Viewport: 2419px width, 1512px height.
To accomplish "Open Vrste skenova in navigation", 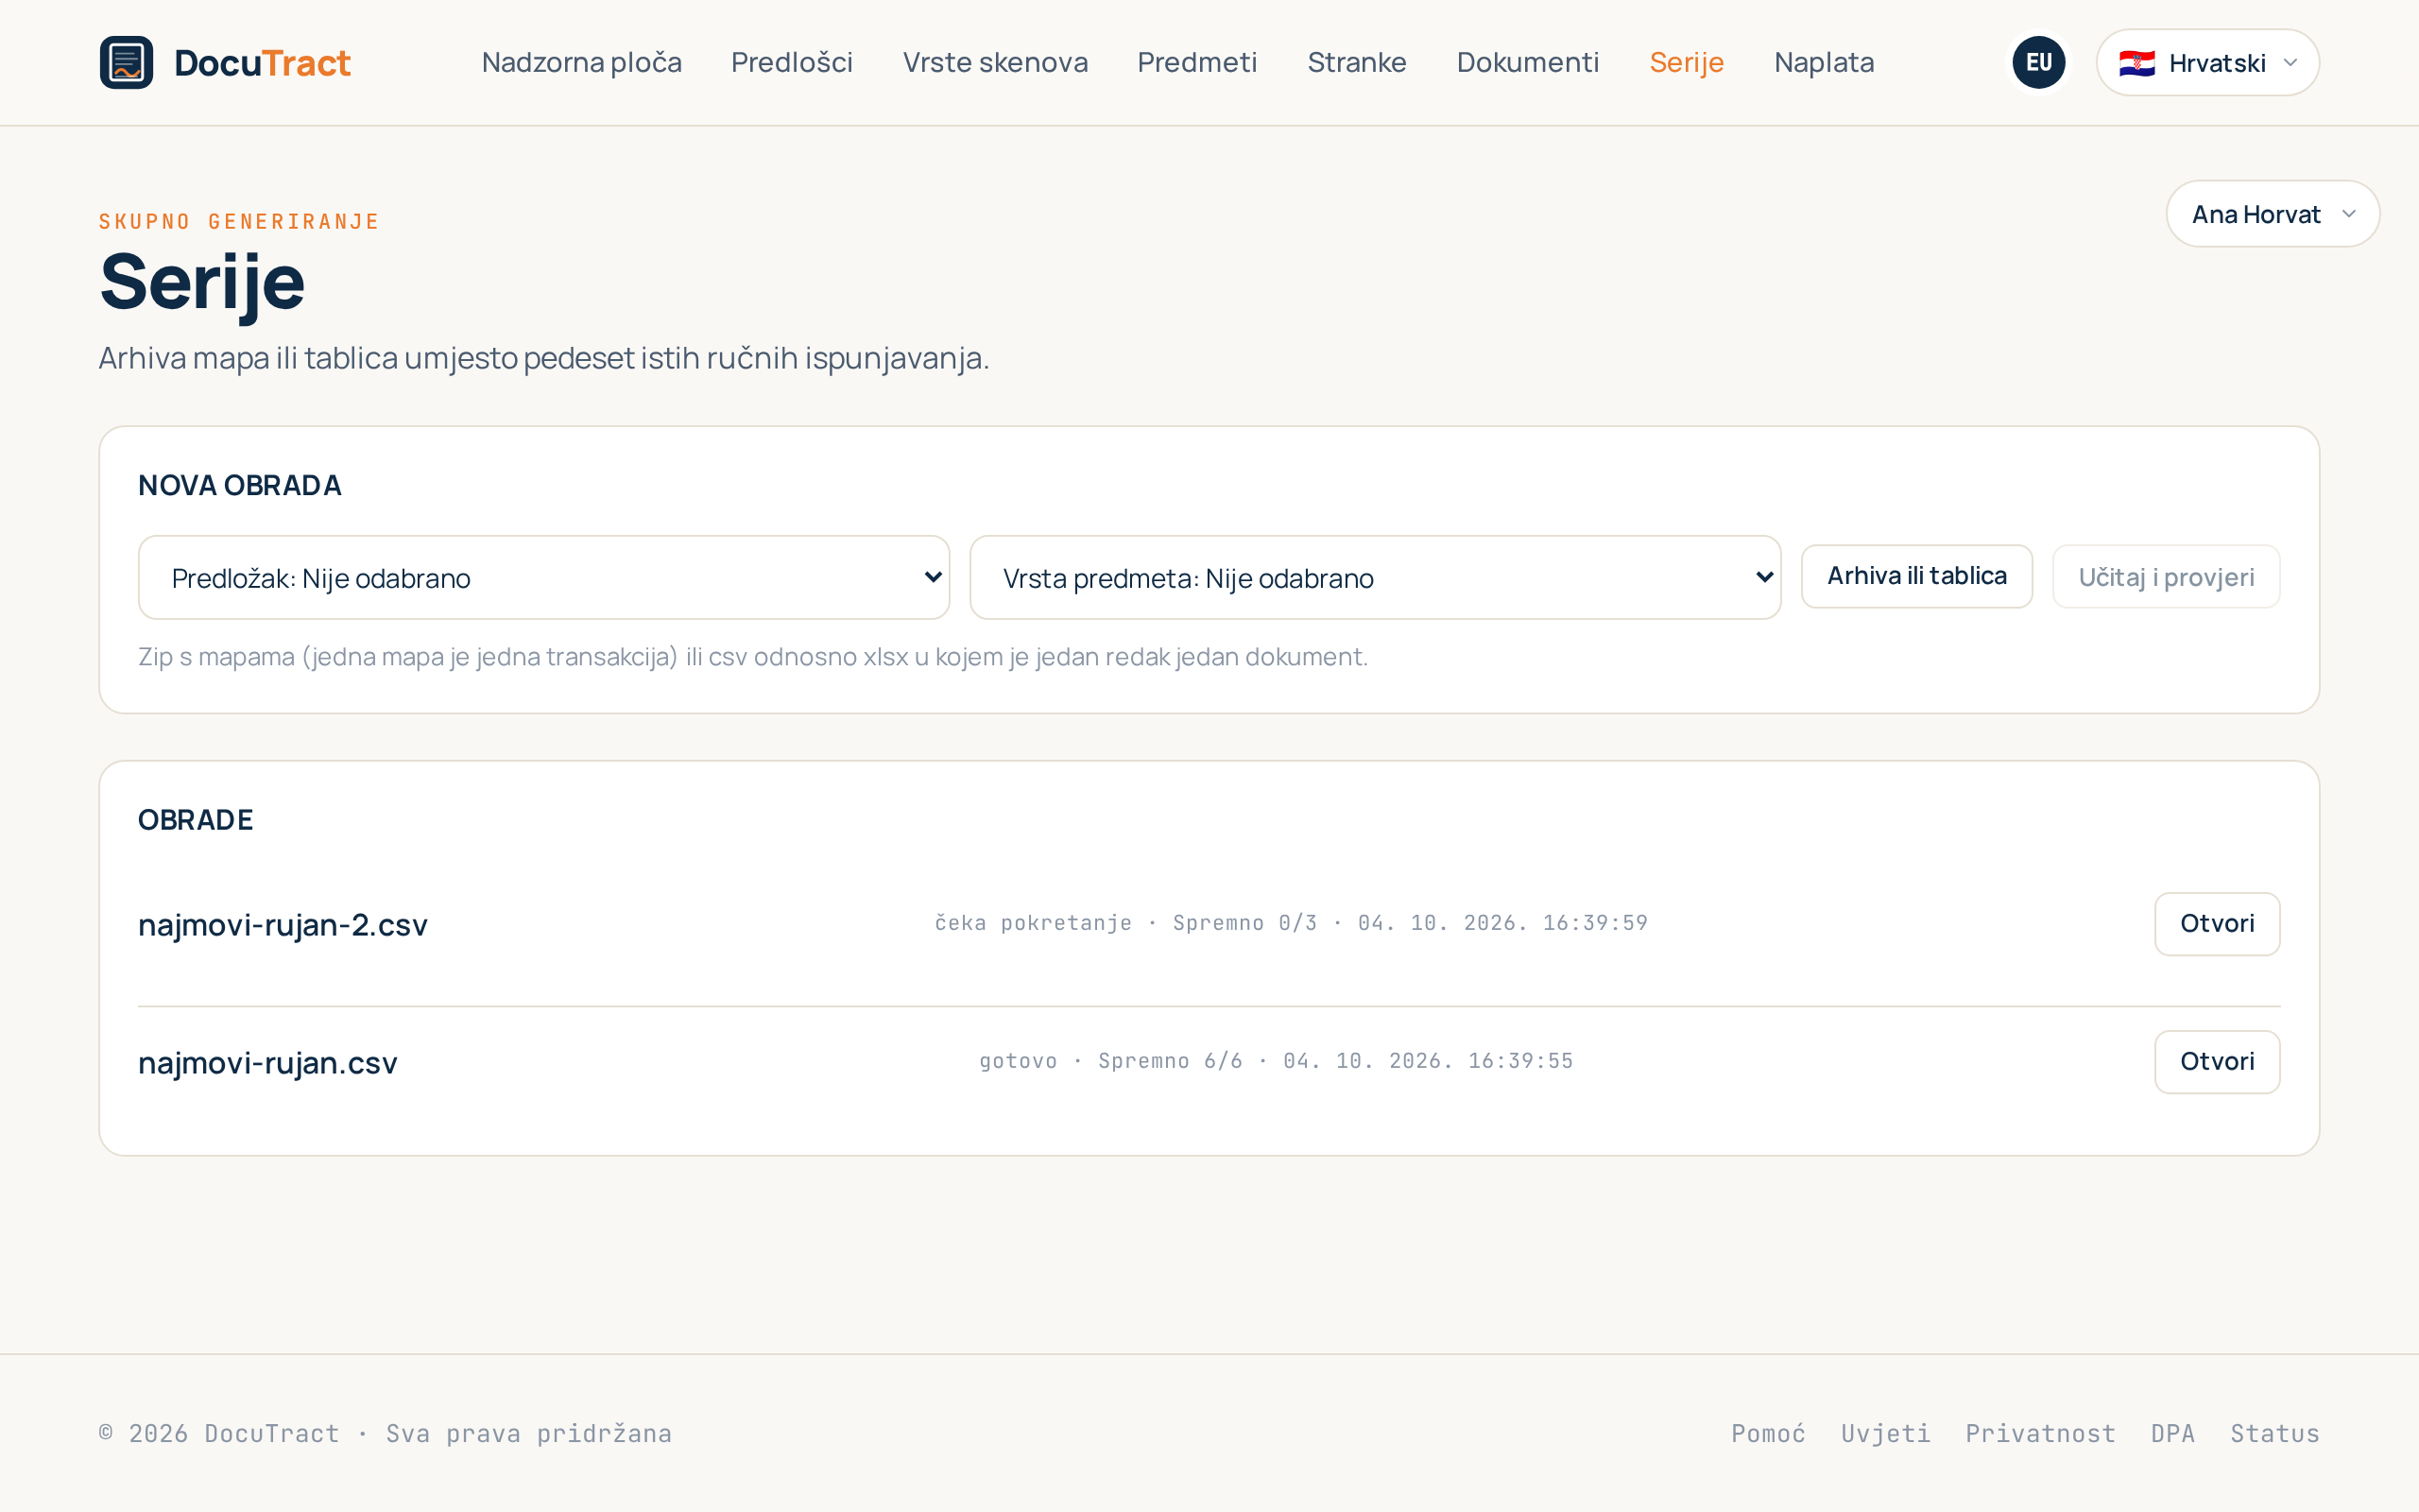I will click(995, 62).
